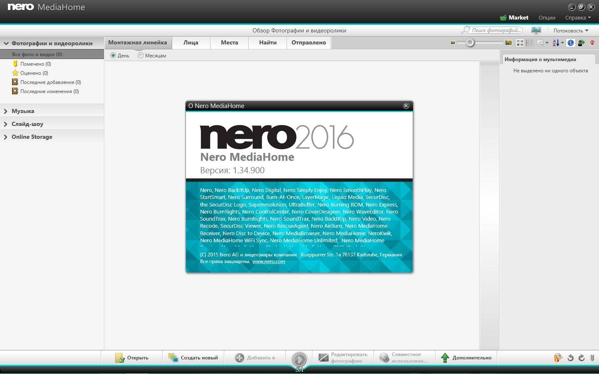Toggle the blue info panel icon
The height and width of the screenshot is (374, 599).
click(x=571, y=42)
